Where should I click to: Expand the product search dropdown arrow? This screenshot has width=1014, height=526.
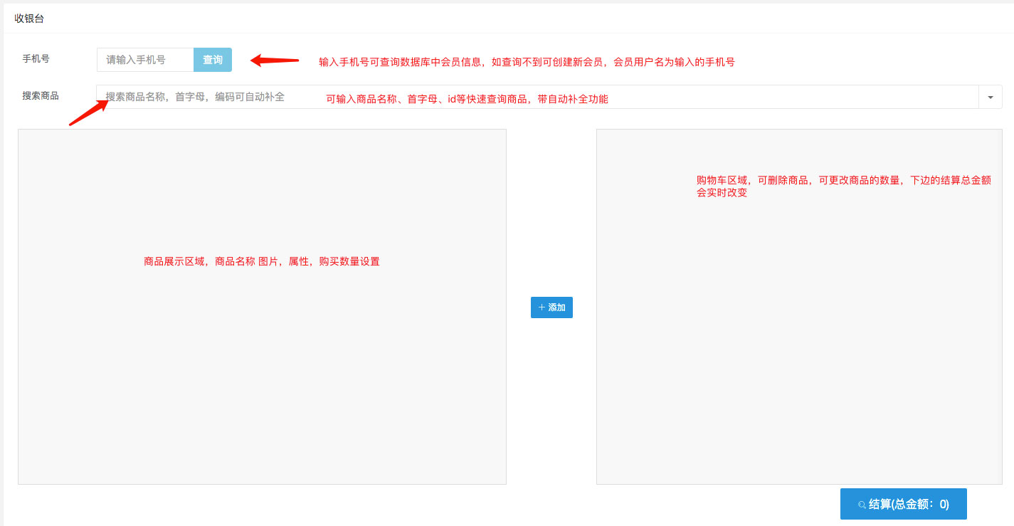click(991, 97)
